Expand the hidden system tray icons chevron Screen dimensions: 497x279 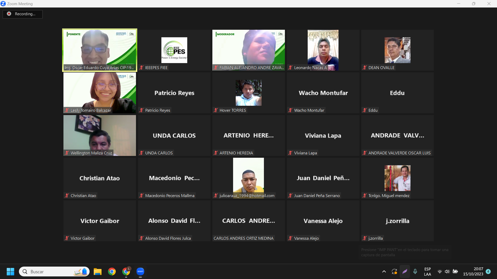pyautogui.click(x=384, y=272)
